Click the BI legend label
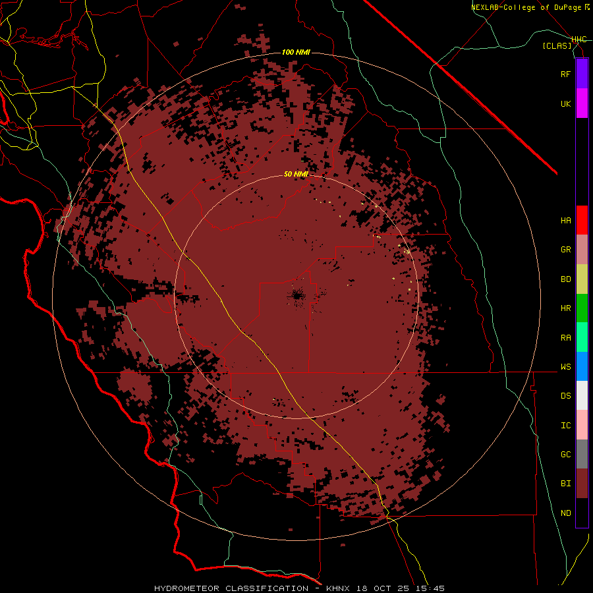The image size is (593, 593). [566, 484]
